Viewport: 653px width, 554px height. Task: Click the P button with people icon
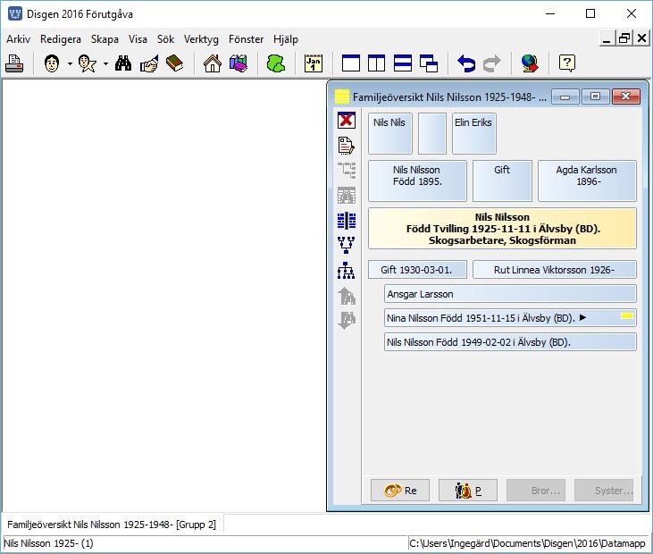[x=468, y=491]
